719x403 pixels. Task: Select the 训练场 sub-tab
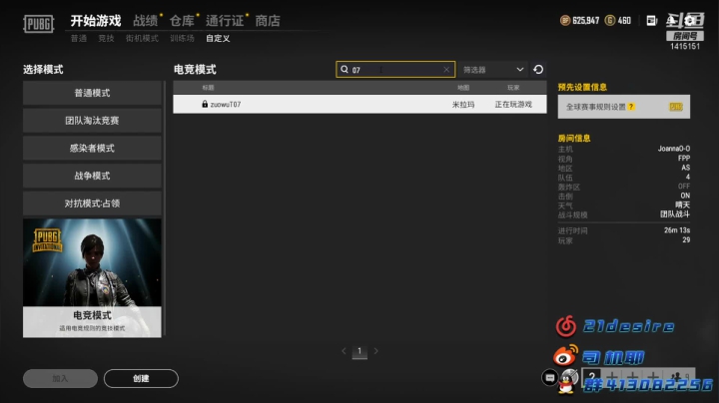tap(182, 39)
